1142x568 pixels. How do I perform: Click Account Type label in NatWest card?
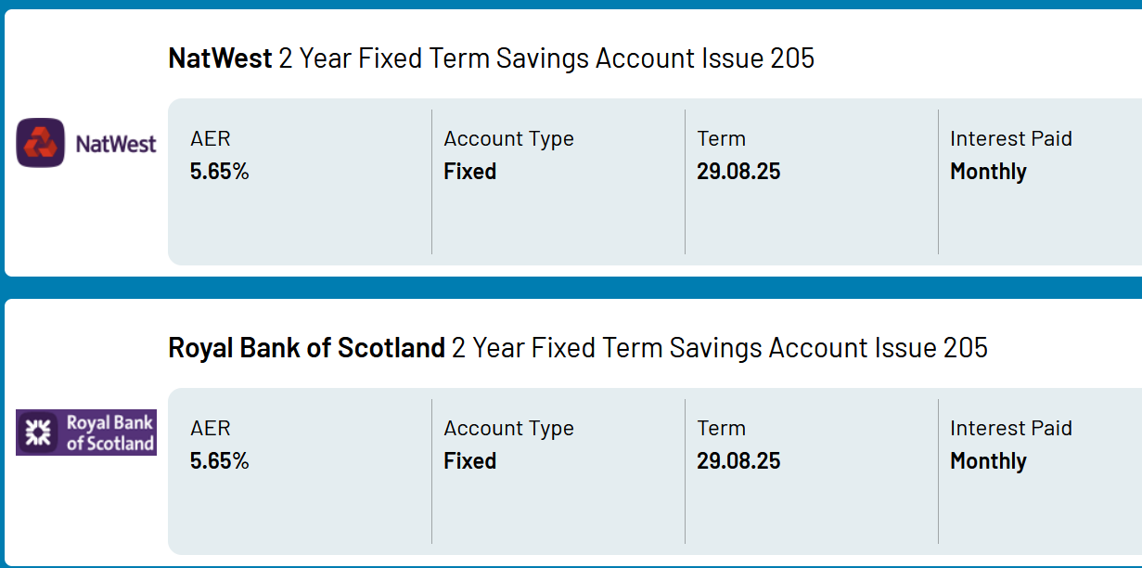(x=508, y=139)
